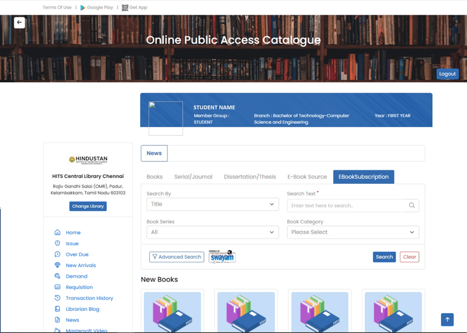Viewport: 467px width, 333px height.
Task: Log out using the Logout button
Action: tap(447, 74)
